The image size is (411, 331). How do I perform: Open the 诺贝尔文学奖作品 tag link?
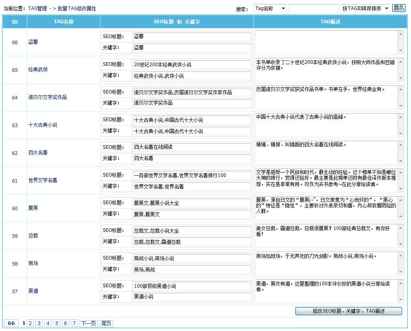tap(47, 97)
